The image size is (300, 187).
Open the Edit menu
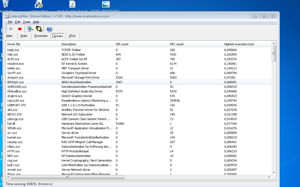18,22
